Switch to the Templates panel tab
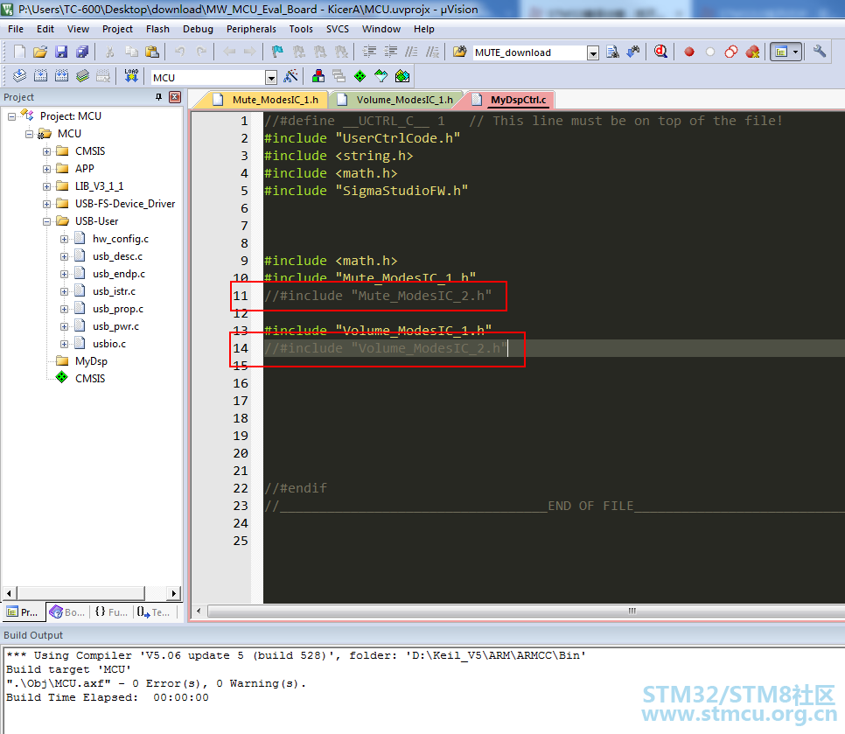The image size is (845, 734). point(154,612)
